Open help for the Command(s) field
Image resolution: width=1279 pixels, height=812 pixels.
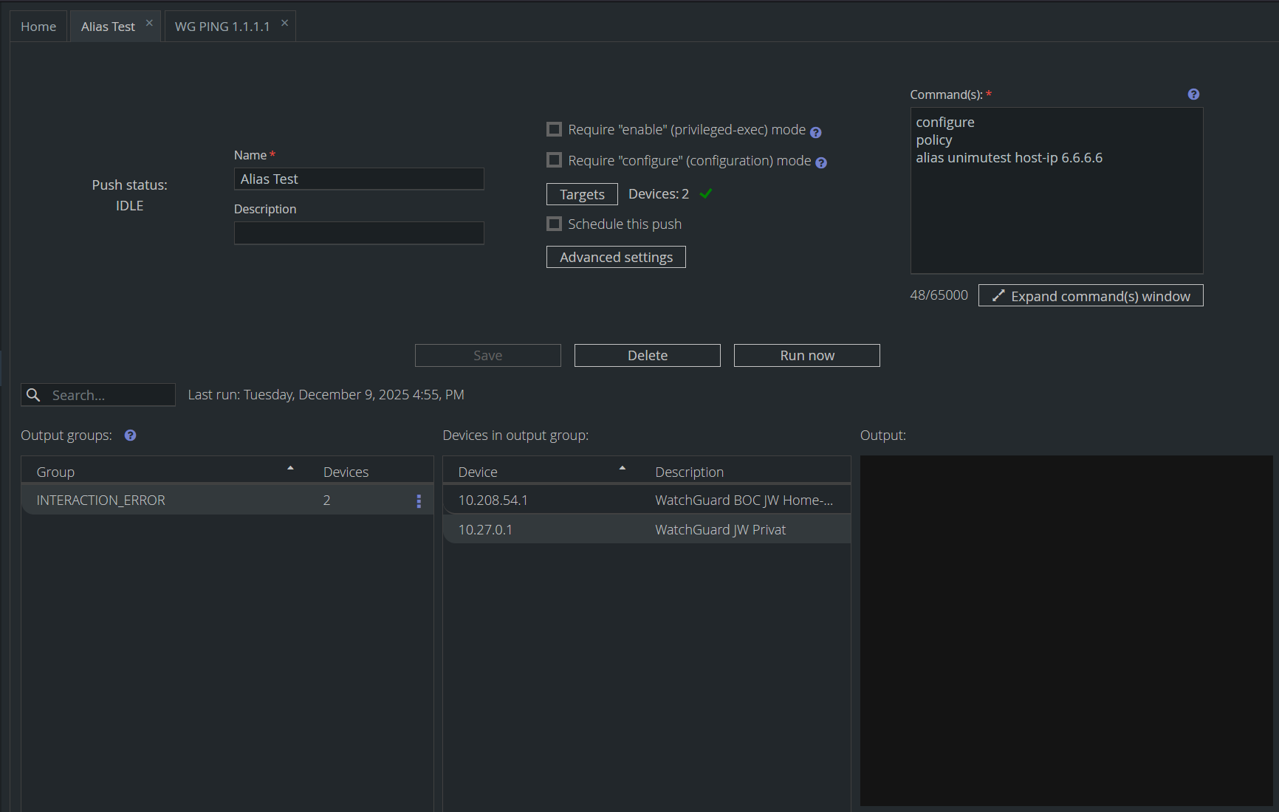coord(1193,94)
